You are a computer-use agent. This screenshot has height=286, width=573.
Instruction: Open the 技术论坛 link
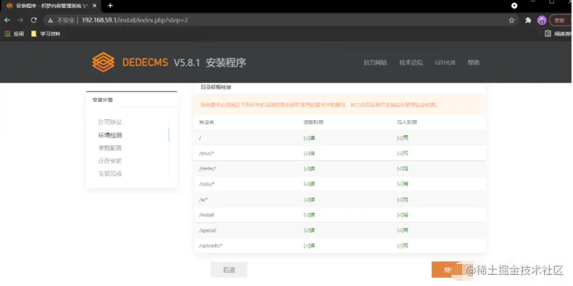[x=411, y=63]
